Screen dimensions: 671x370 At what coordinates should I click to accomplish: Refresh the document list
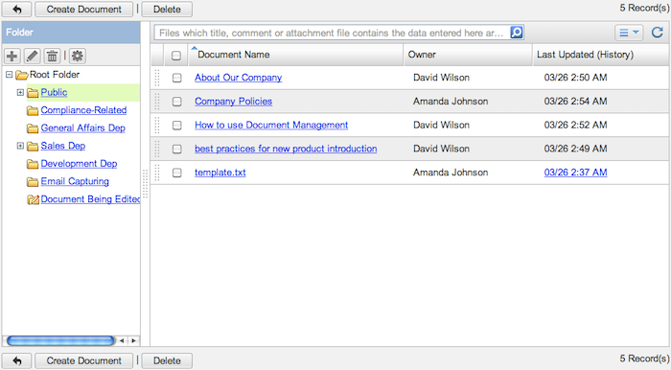pyautogui.click(x=657, y=33)
